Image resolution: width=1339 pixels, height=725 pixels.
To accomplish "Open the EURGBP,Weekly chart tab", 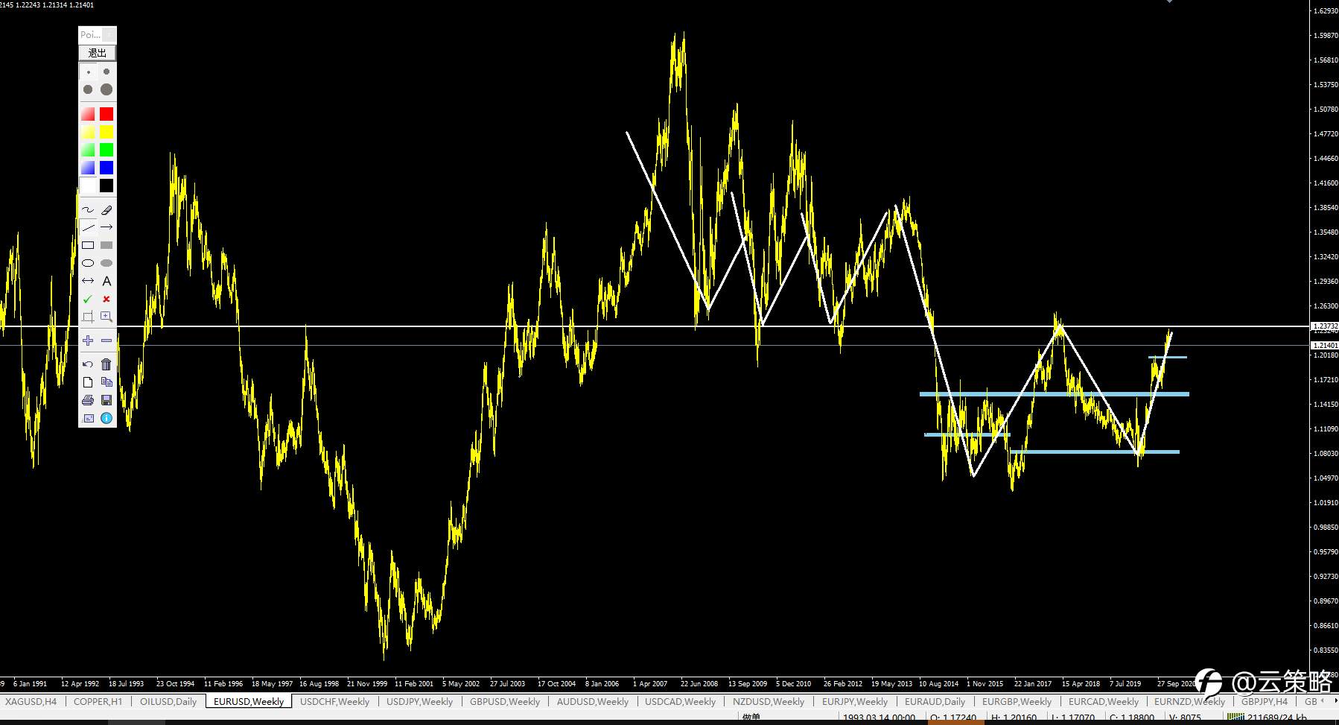I will [x=1017, y=701].
